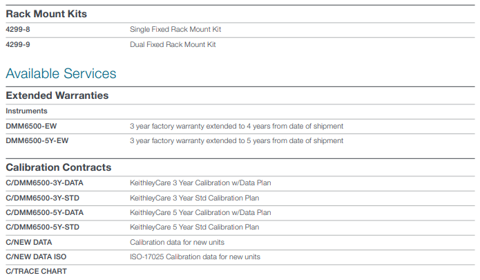This screenshot has width=480, height=280.
Task: Click the DMM6500-EW part number
Action: pos(31,127)
